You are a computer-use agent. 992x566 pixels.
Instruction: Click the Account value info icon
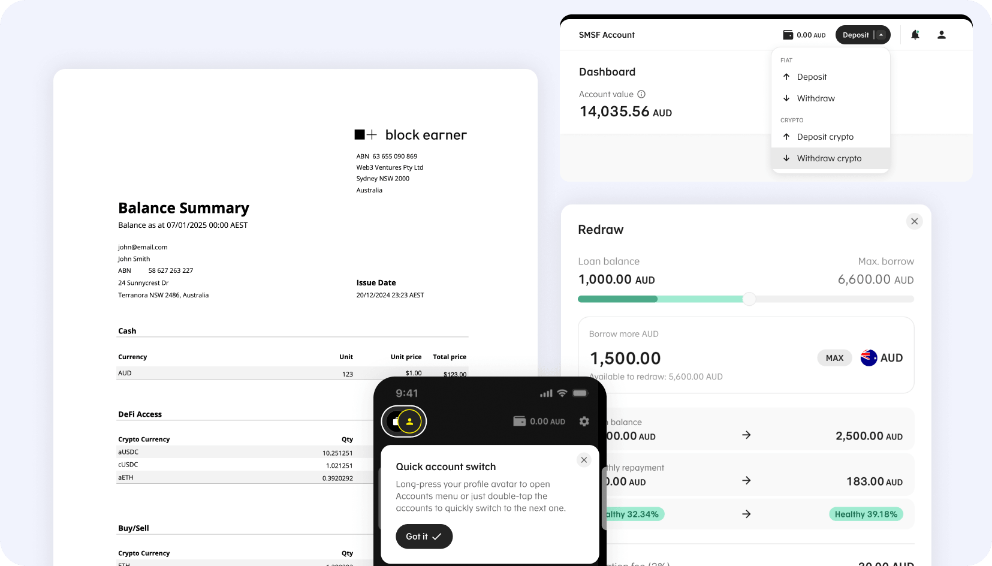click(x=641, y=94)
